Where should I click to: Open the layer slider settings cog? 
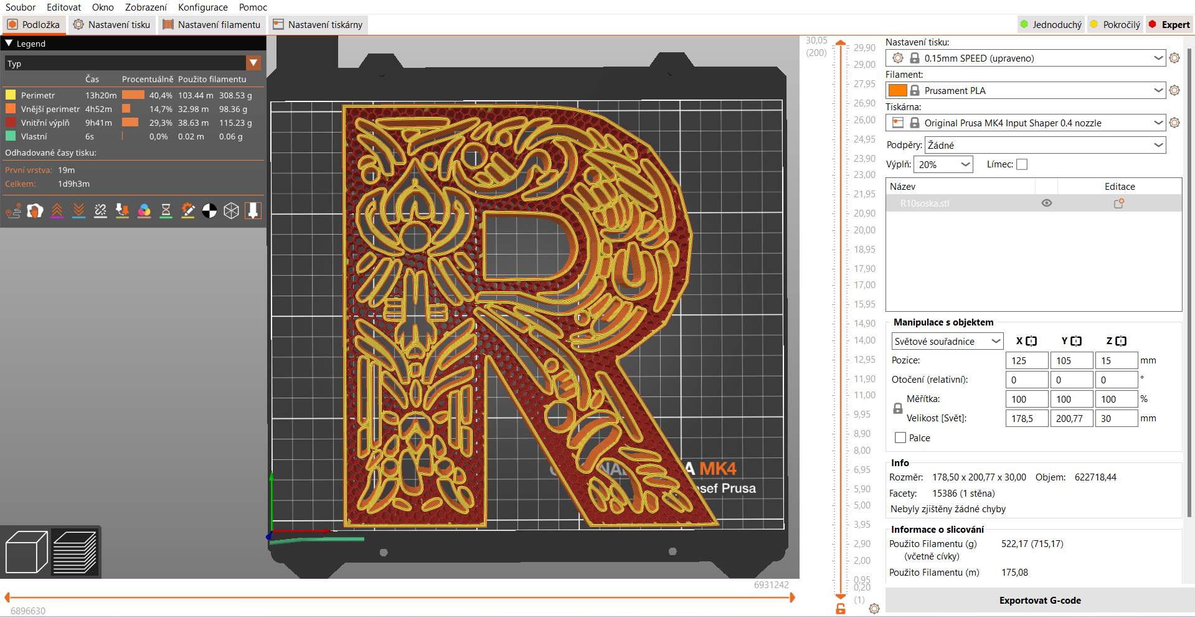[874, 609]
